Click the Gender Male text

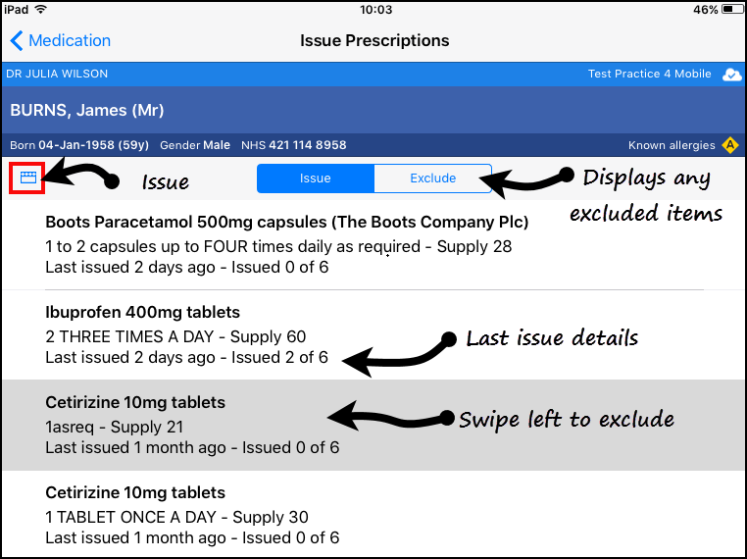195,145
